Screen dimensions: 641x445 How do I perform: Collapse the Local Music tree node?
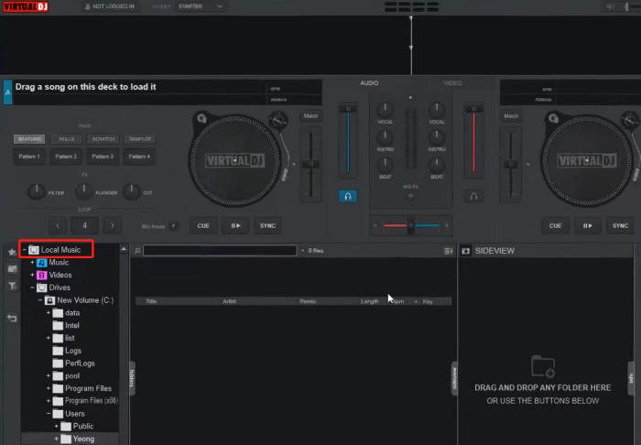(x=25, y=250)
